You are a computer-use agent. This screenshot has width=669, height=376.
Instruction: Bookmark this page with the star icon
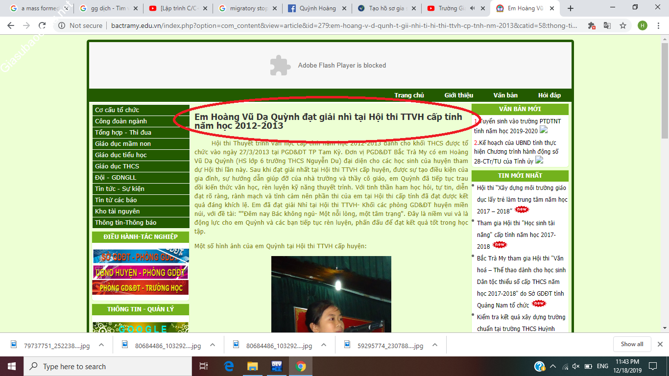click(623, 25)
